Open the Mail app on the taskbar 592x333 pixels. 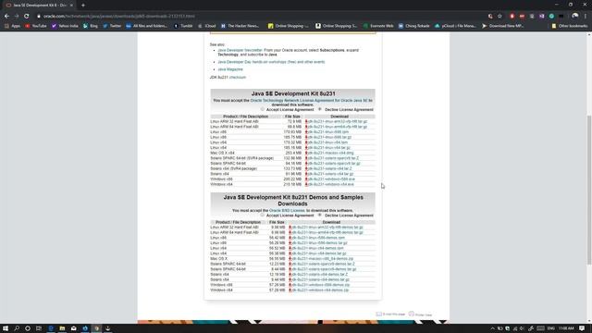click(x=74, y=328)
